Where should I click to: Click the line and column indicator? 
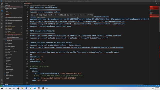tap(138, 86)
